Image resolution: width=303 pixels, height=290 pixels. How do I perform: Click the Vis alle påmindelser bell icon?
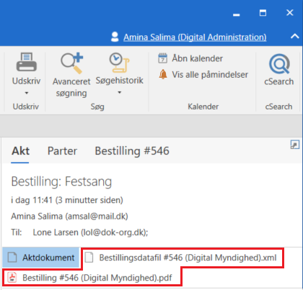click(x=163, y=74)
